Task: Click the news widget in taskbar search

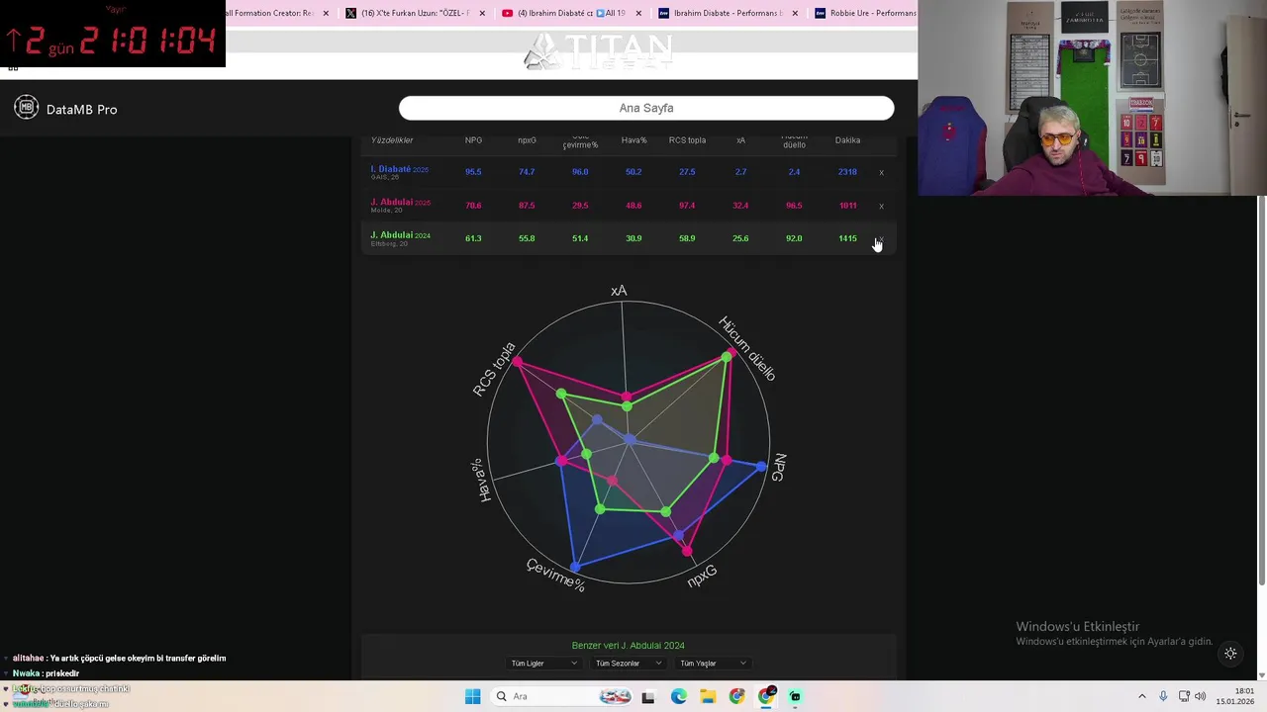Action: [x=615, y=696]
